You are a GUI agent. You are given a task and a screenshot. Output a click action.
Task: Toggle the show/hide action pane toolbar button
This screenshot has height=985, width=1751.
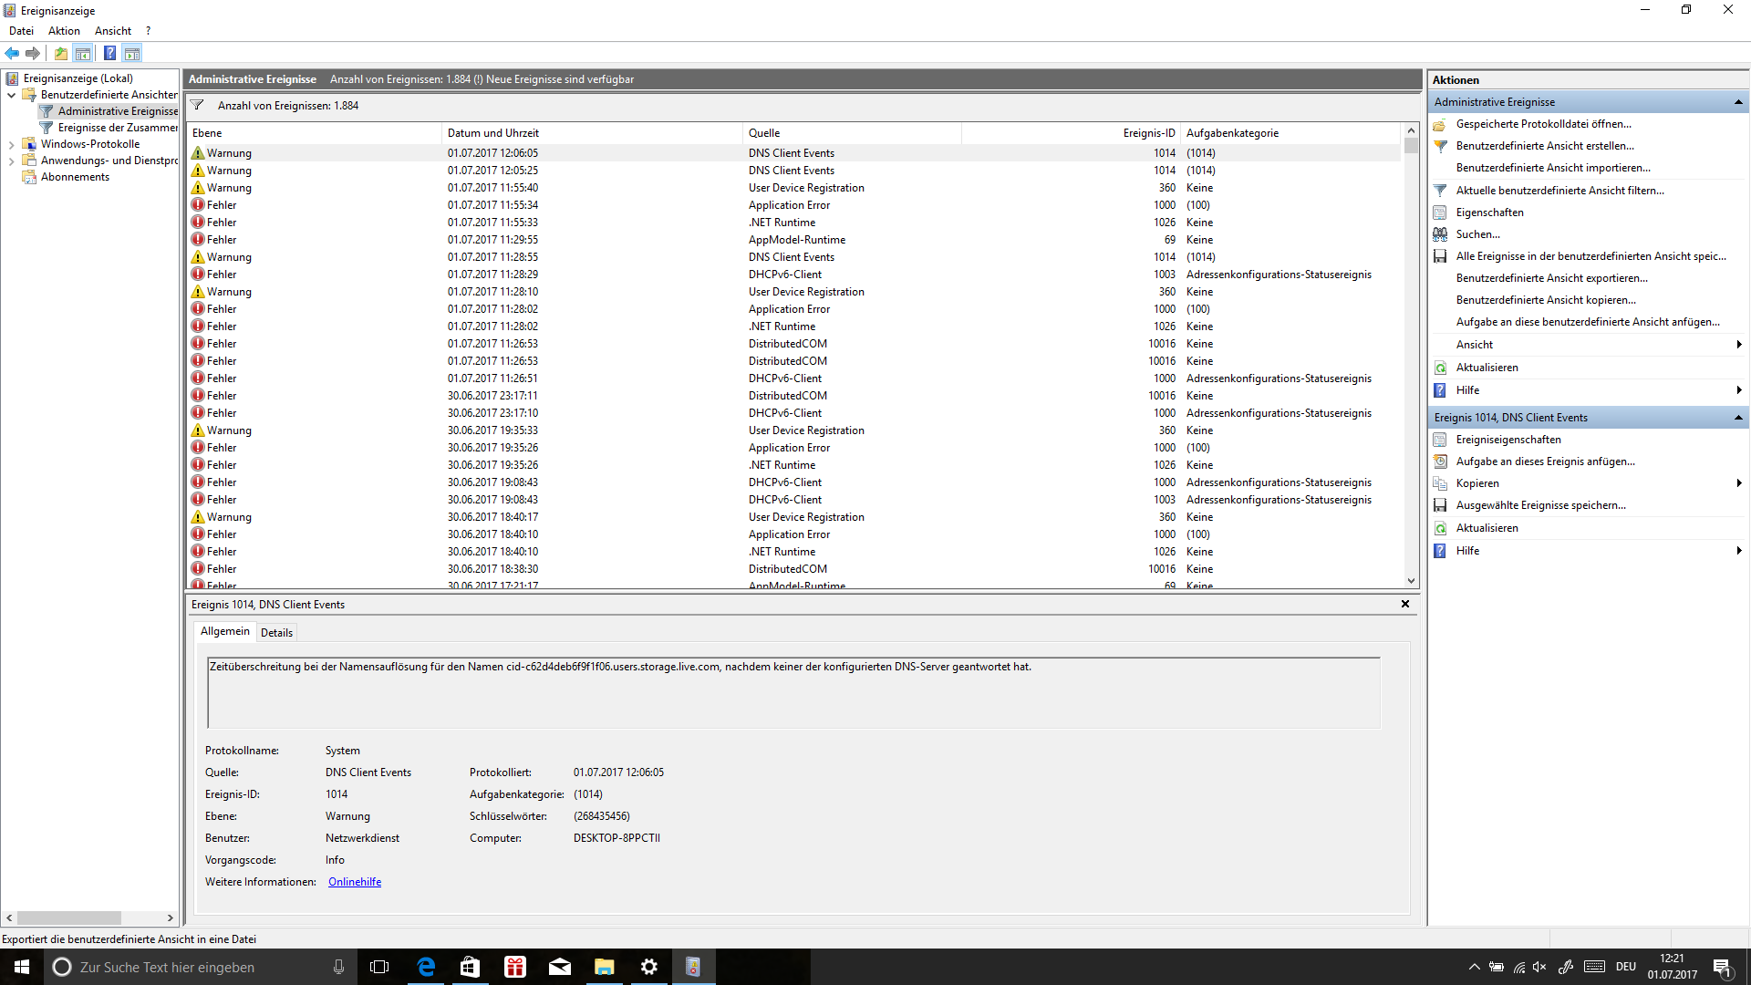132,53
